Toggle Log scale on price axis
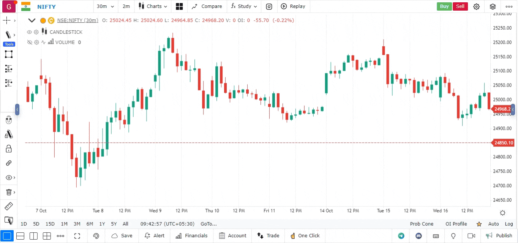 tap(509, 224)
